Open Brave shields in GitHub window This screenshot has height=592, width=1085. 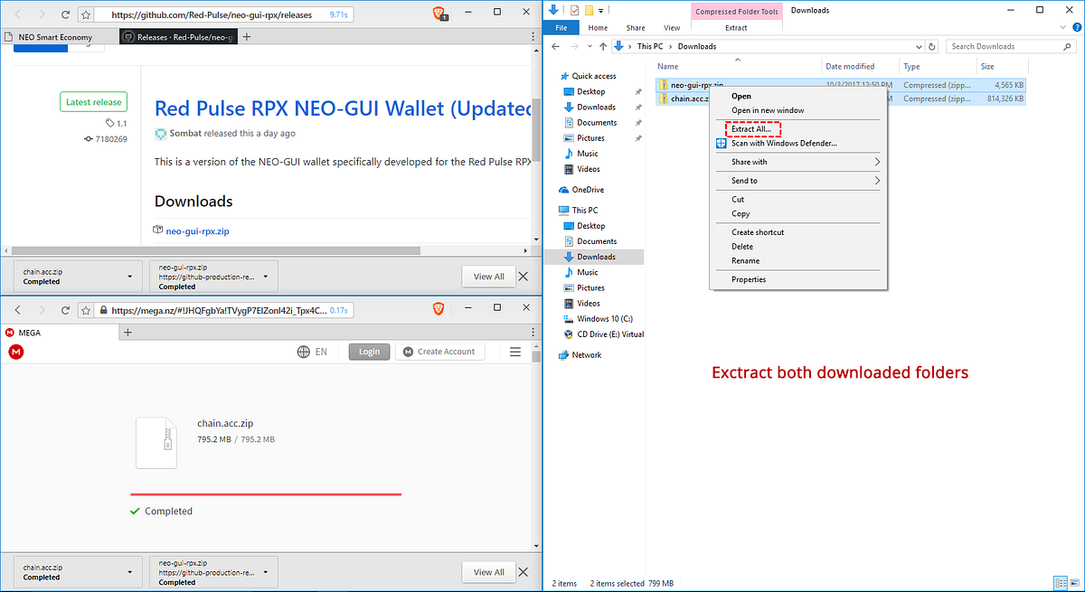(439, 14)
